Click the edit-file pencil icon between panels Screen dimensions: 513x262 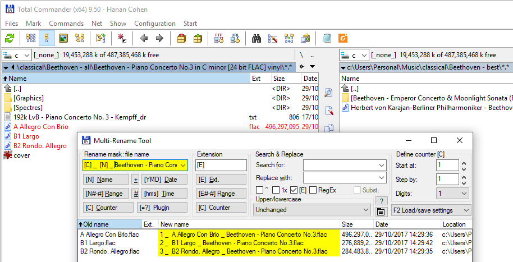click(328, 111)
